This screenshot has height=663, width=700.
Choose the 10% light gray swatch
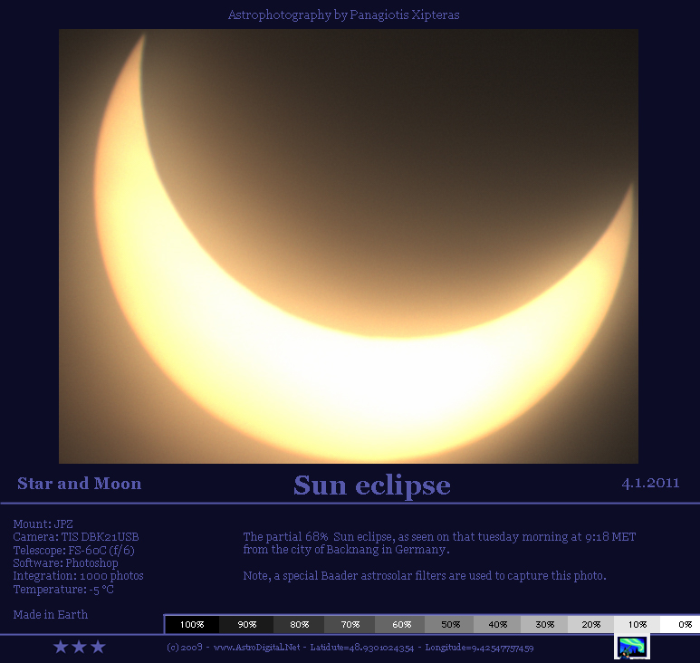tap(638, 625)
